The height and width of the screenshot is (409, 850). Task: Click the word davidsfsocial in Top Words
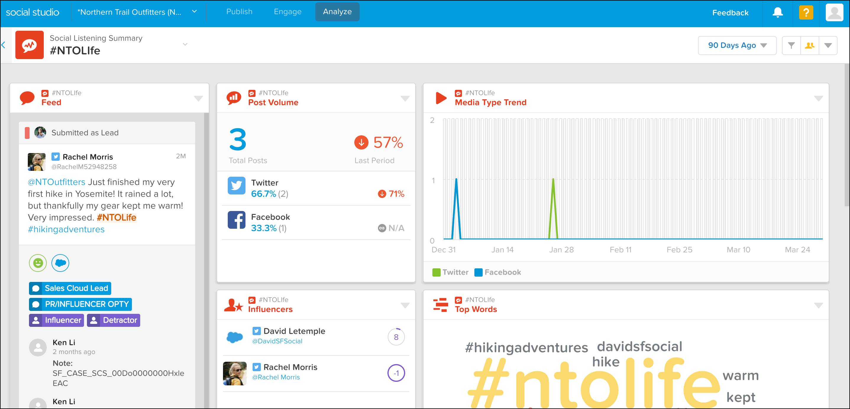pyautogui.click(x=639, y=346)
